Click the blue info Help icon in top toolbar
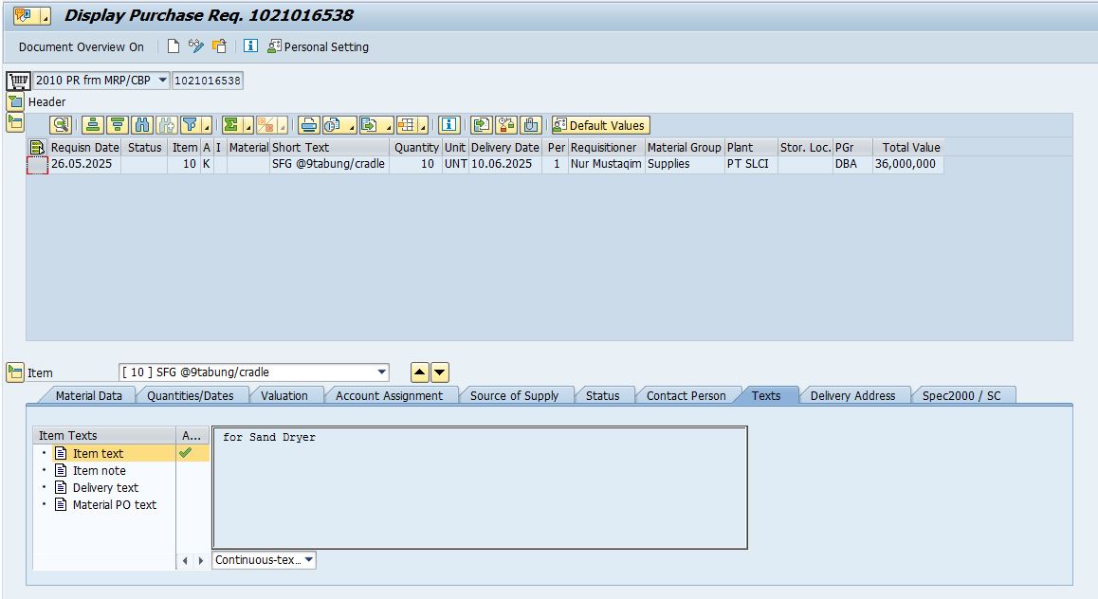The height and width of the screenshot is (599, 1098). point(250,46)
